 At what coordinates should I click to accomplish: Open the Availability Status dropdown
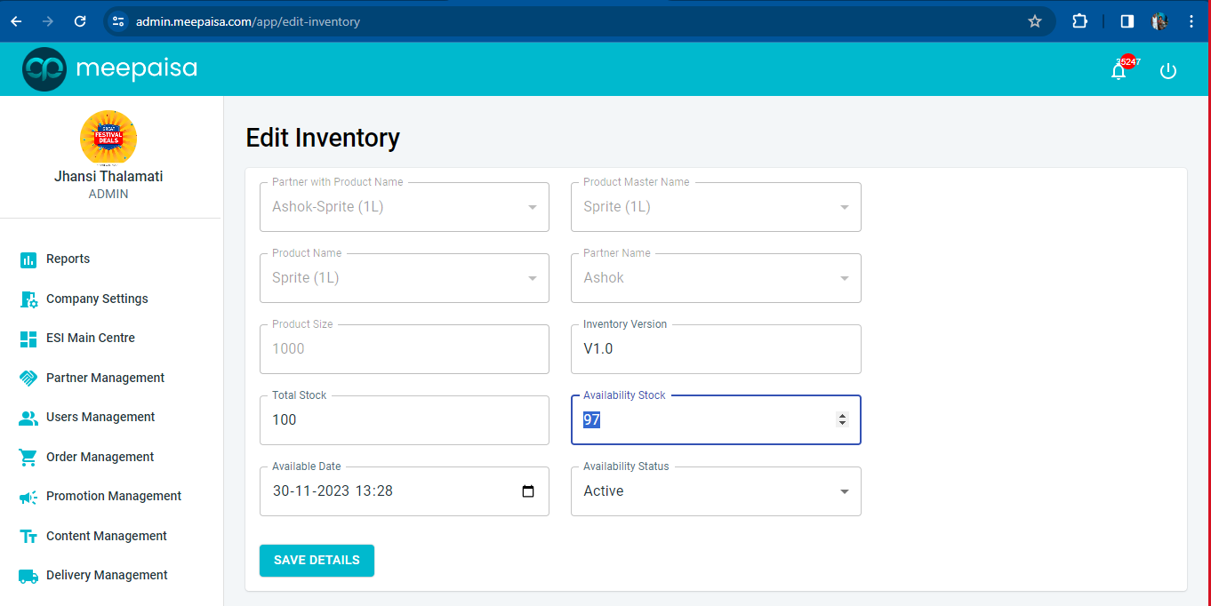[716, 491]
